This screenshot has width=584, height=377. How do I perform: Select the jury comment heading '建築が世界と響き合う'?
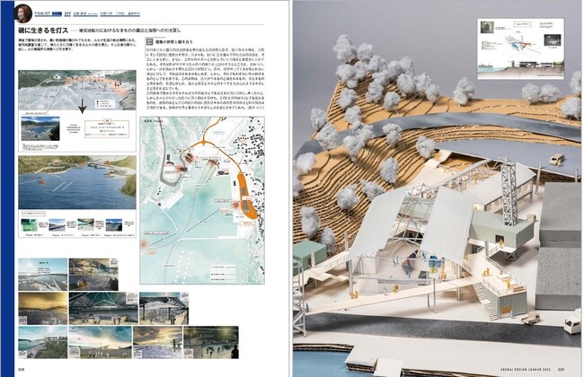(174, 42)
